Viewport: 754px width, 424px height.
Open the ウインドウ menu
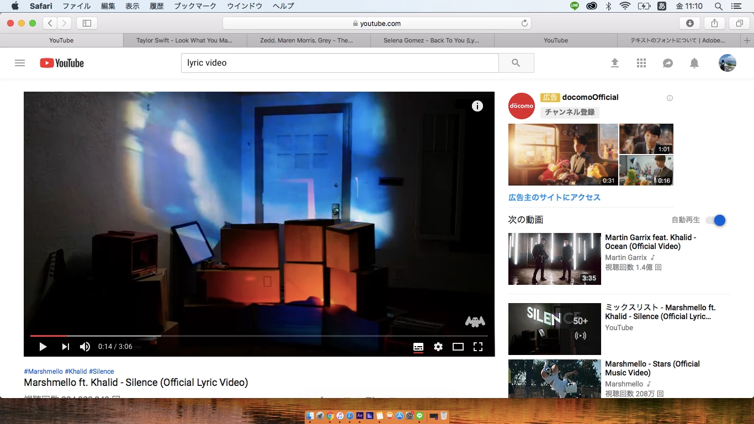(x=245, y=6)
